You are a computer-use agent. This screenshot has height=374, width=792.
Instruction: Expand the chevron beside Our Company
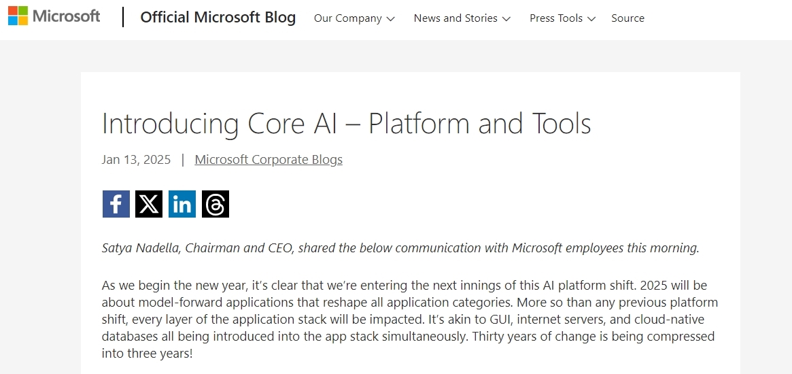point(390,19)
